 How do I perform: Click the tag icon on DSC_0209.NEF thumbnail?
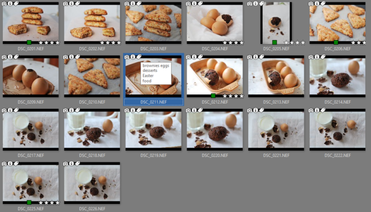16,57
